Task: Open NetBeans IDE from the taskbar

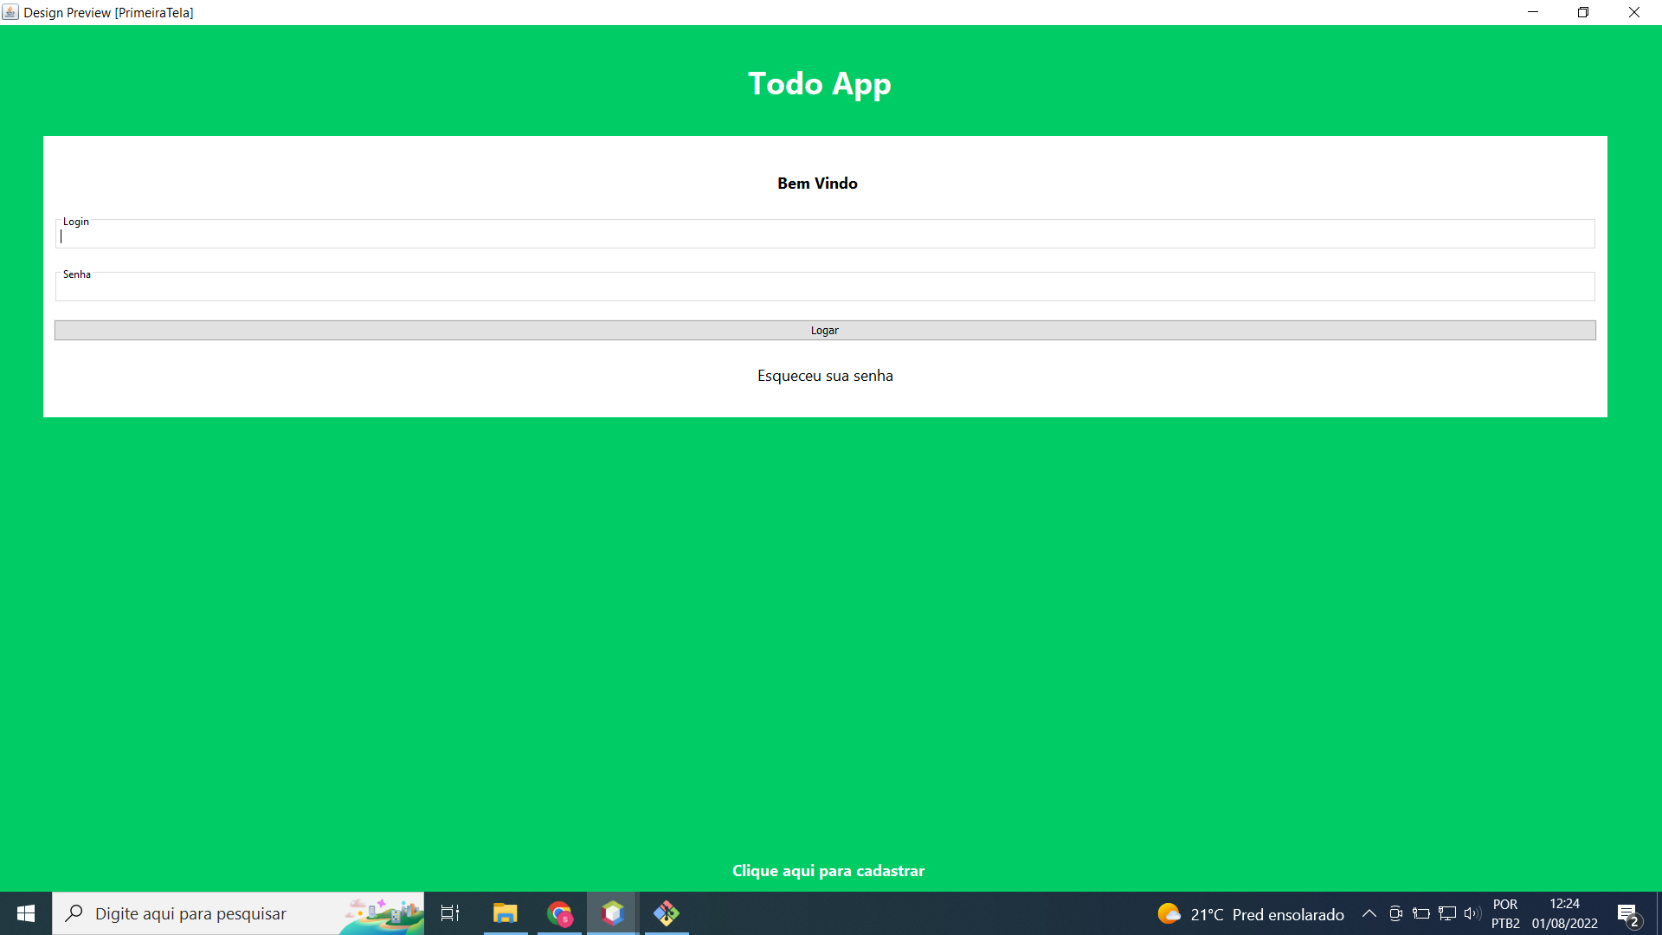Action: tap(613, 913)
